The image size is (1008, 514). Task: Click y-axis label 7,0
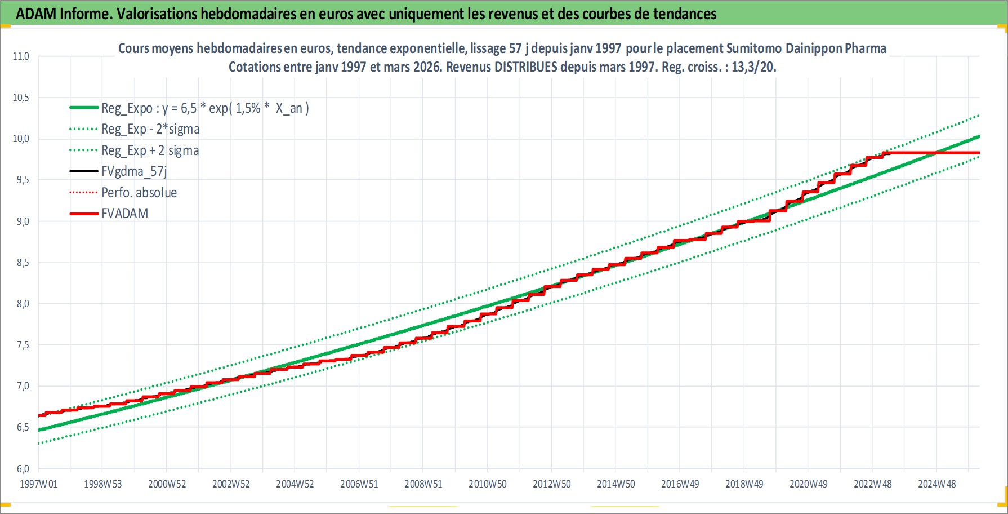[x=23, y=386]
